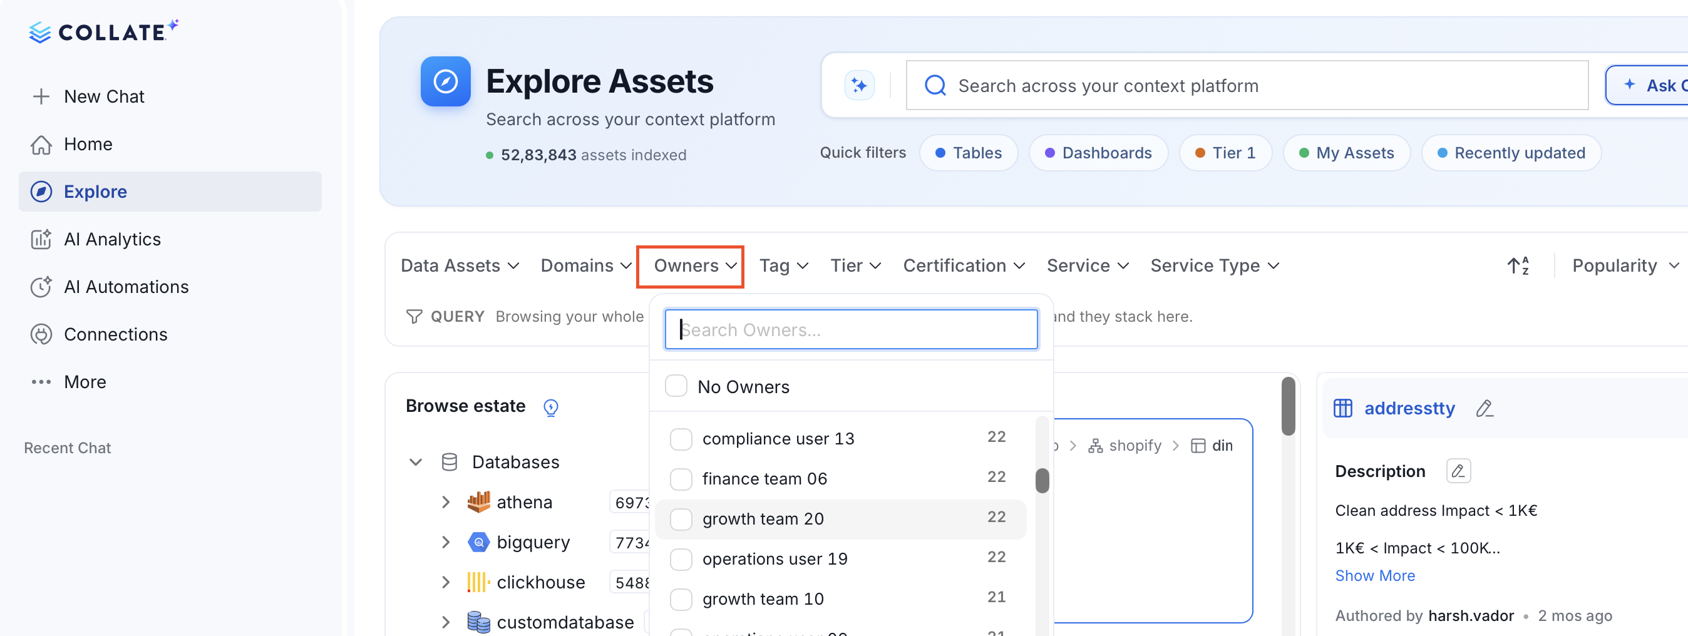Click the table icon next to addresstty
1688x636 pixels.
(1342, 408)
